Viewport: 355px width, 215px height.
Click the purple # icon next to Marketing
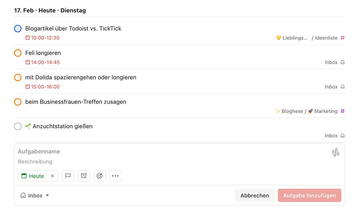tap(342, 111)
